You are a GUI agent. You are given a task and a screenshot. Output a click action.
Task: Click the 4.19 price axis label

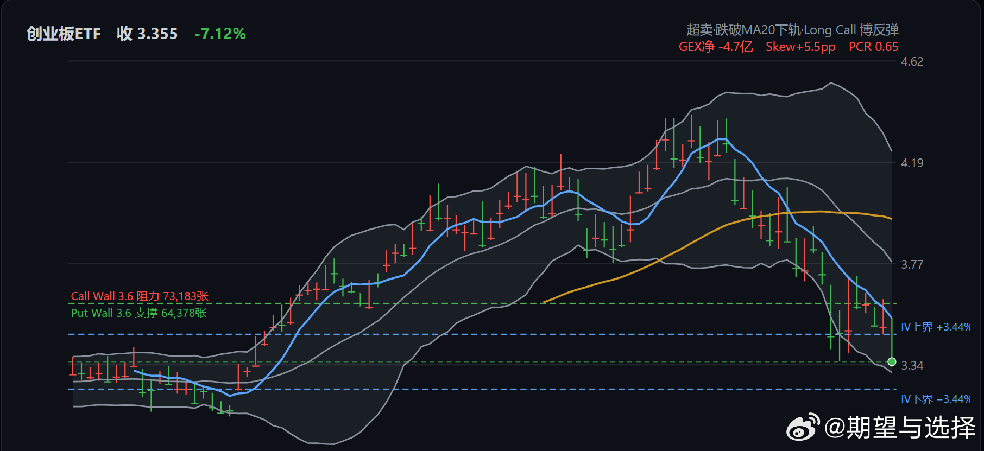(912, 163)
